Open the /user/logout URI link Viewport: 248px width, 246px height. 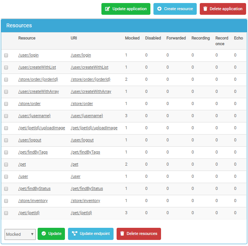pos(82,140)
